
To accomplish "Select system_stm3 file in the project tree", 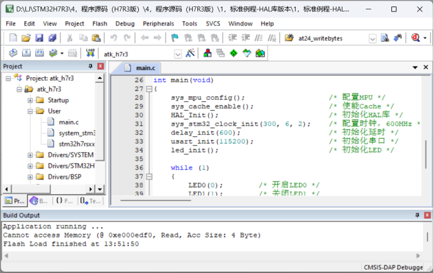I will click(x=76, y=133).
